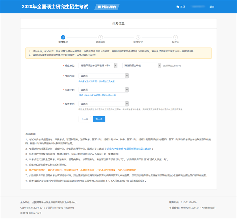Expand the 专项计划 dropdown
The image size is (237, 219).
[x=103, y=90]
